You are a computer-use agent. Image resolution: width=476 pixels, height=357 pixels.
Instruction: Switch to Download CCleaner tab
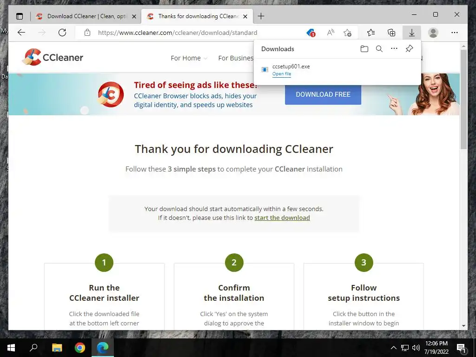pos(87,16)
